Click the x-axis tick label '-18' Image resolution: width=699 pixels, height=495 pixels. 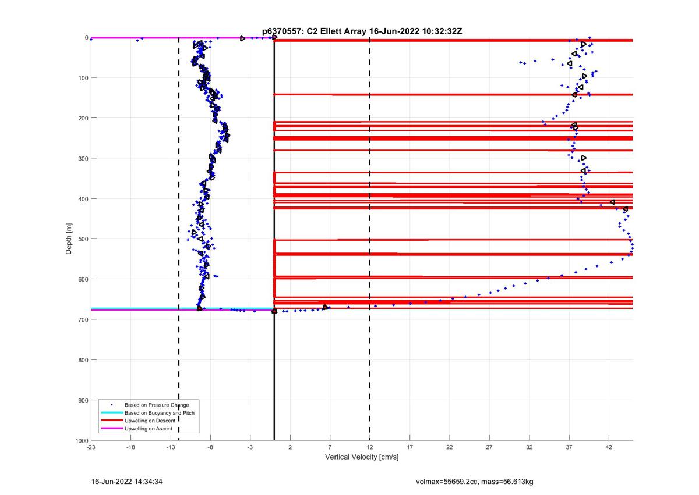tap(130, 447)
